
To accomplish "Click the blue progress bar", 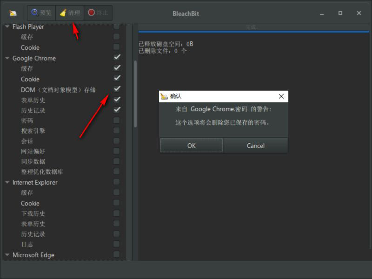I will point(253,32).
